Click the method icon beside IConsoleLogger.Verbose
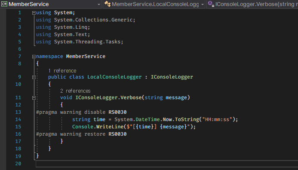298x170 pixels. 211,4
